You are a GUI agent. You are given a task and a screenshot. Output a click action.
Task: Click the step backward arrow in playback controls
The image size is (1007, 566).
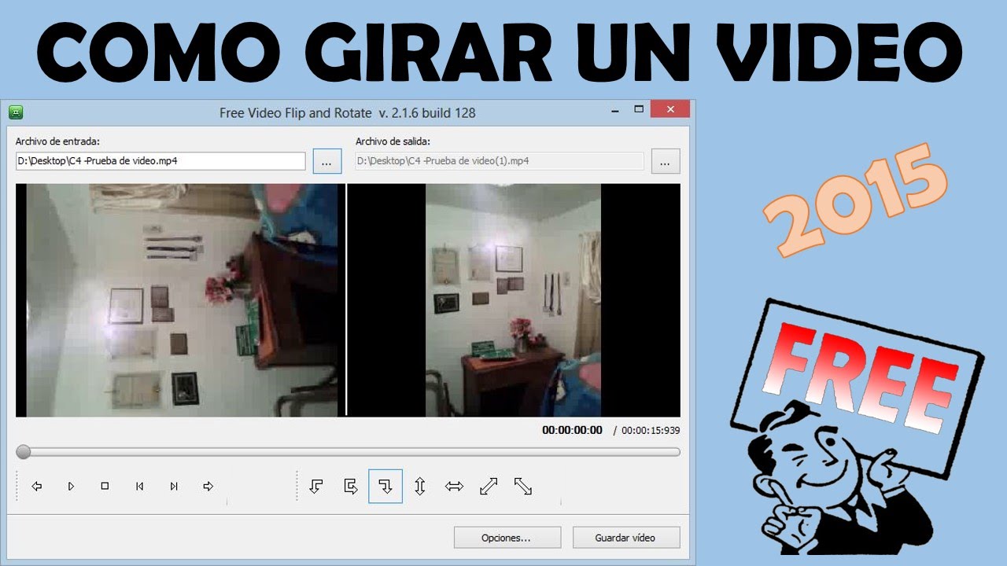[x=36, y=487]
